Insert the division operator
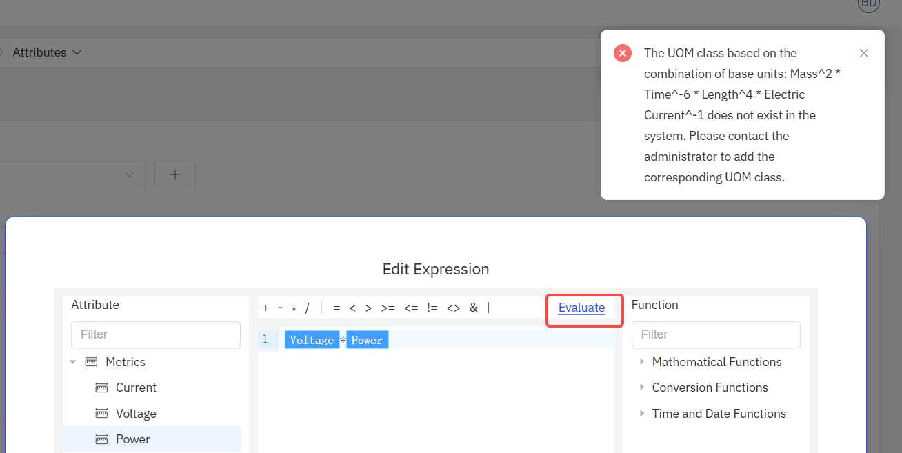 308,308
